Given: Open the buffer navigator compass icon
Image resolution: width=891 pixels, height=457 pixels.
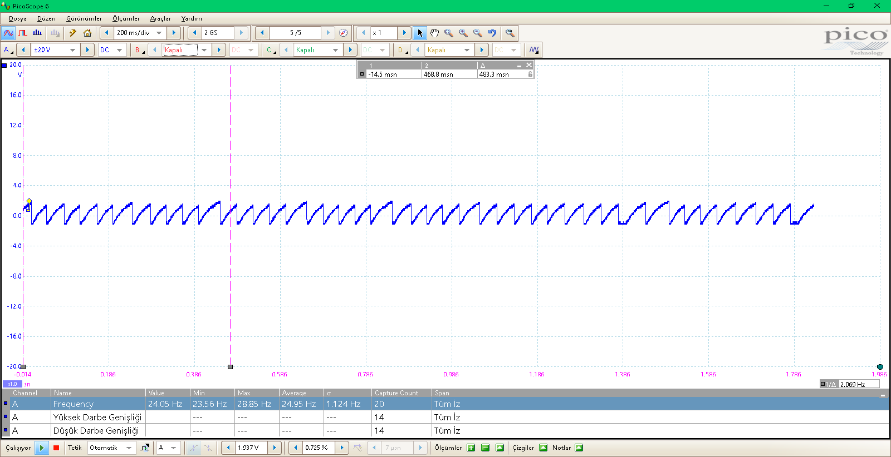Looking at the screenshot, I should (x=344, y=33).
